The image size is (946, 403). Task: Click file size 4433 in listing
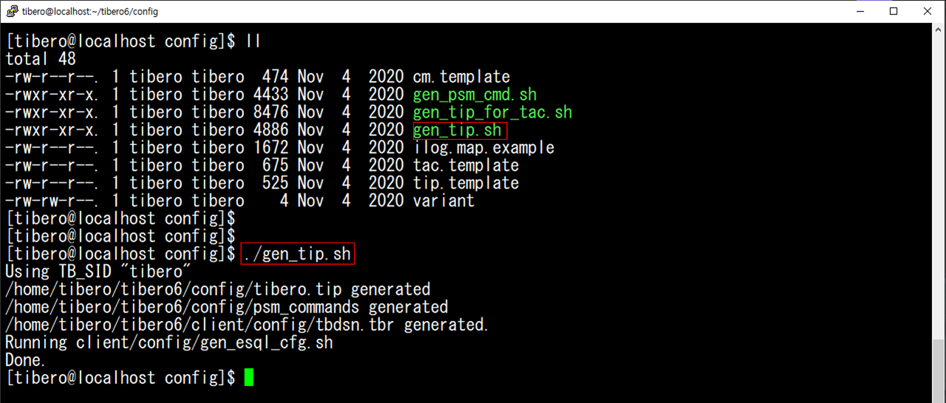coord(270,95)
